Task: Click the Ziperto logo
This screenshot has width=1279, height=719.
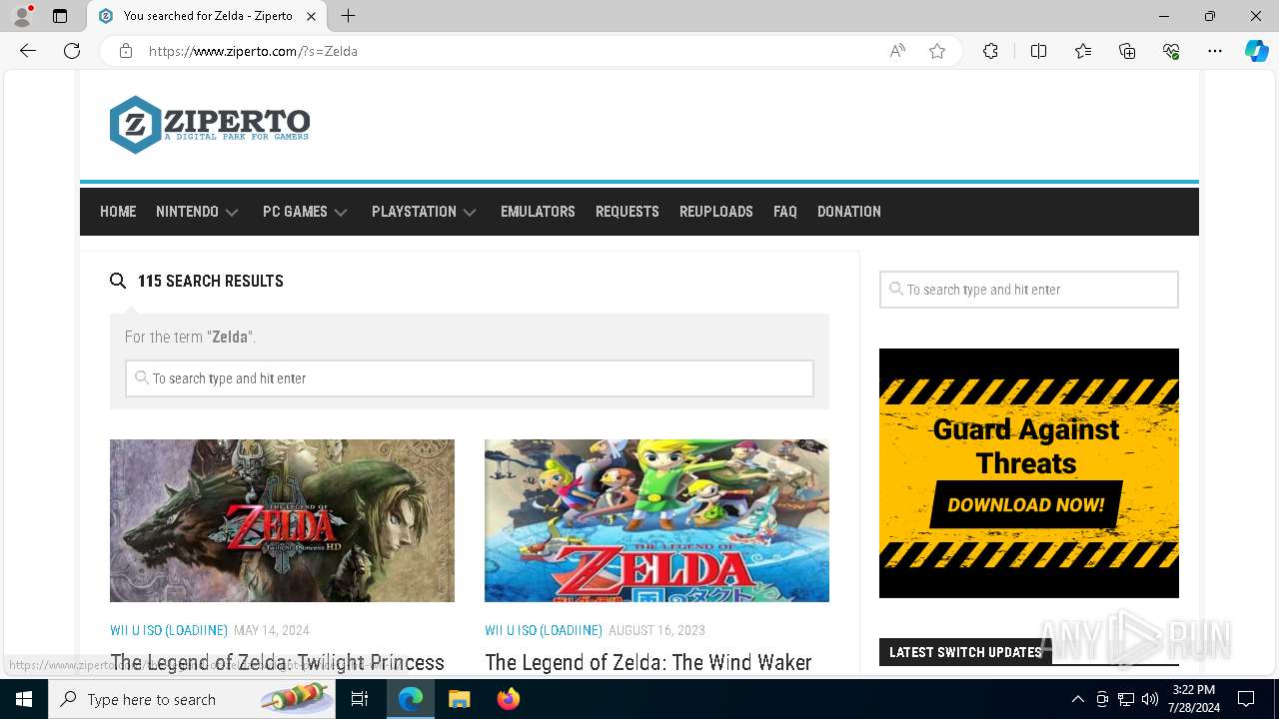Action: click(210, 125)
